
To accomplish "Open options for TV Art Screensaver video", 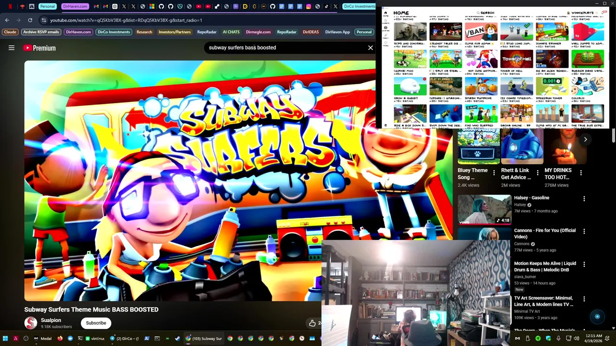I will pos(584,299).
